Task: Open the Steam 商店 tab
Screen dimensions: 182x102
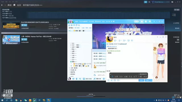Action: pos(9,5)
